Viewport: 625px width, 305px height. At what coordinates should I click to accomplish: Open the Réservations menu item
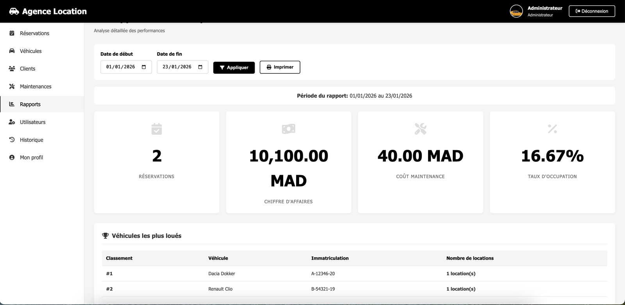pos(42,33)
